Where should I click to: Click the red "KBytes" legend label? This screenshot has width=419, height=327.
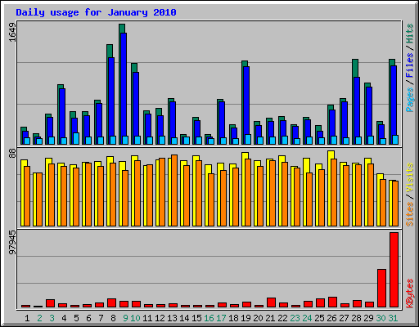[410, 293]
